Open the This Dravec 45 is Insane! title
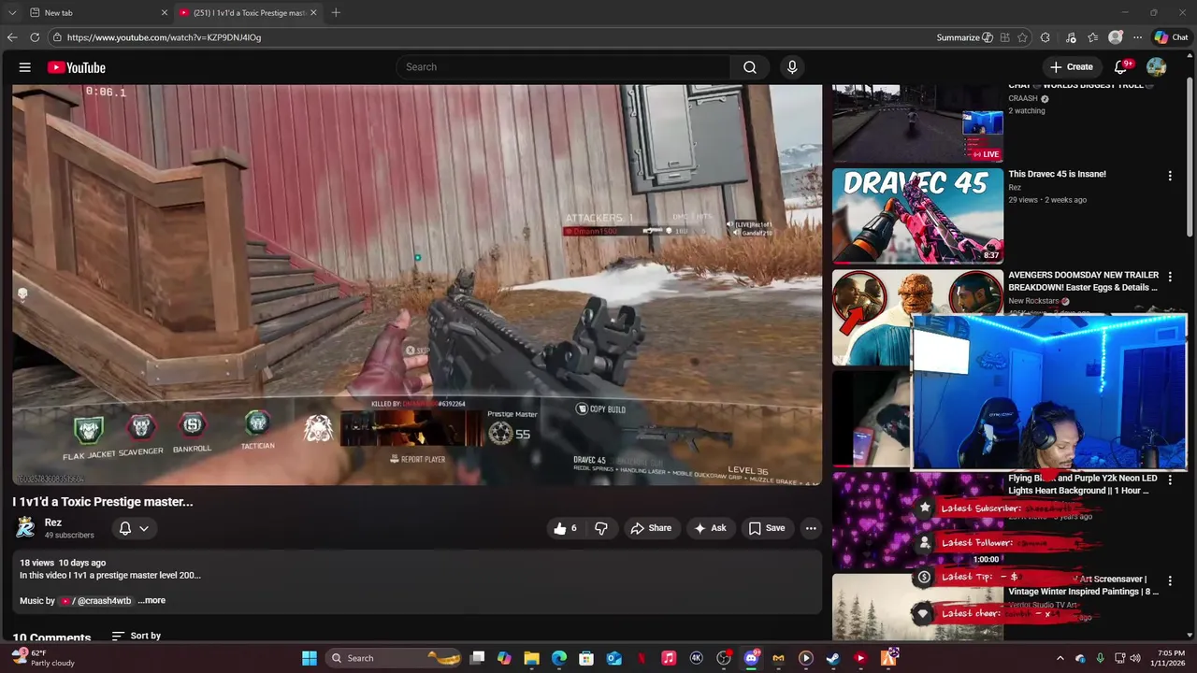Image resolution: width=1197 pixels, height=673 pixels. click(1057, 174)
